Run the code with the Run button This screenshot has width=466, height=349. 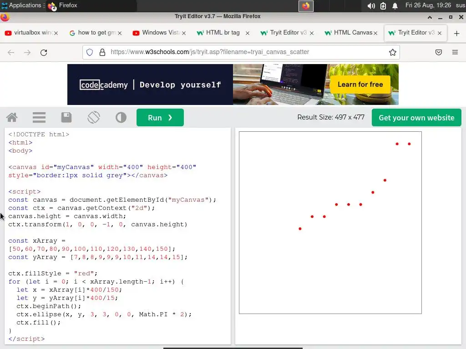(x=160, y=118)
